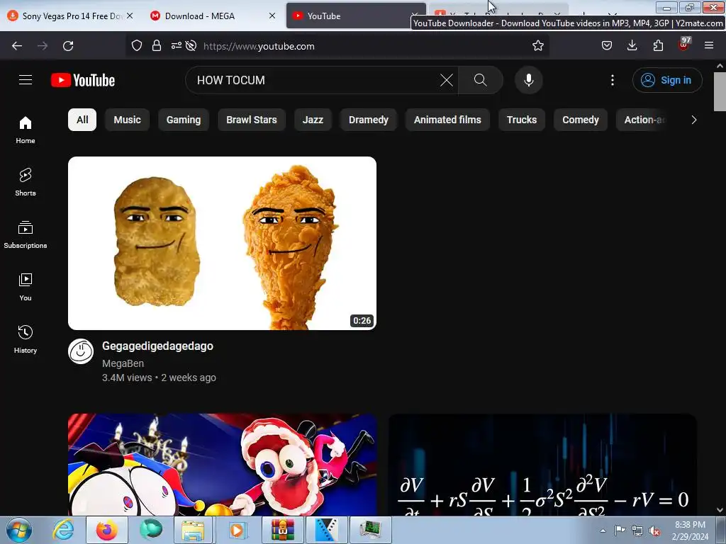The image size is (726, 544).
Task: Click the autoplay blocked icon in address bar
Action: point(191,46)
